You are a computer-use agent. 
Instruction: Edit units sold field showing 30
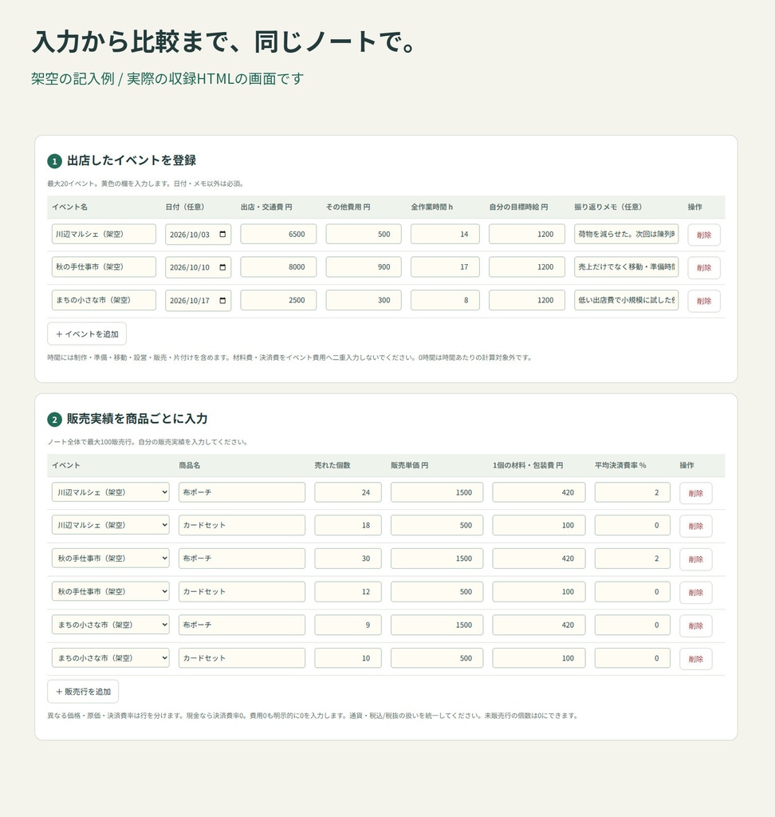(x=348, y=558)
